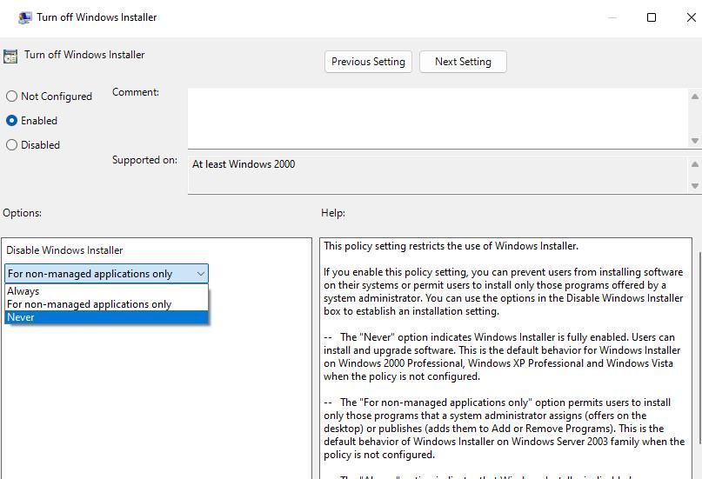Choose For non-managed applications only list entry
The image size is (702, 479).
click(x=106, y=304)
